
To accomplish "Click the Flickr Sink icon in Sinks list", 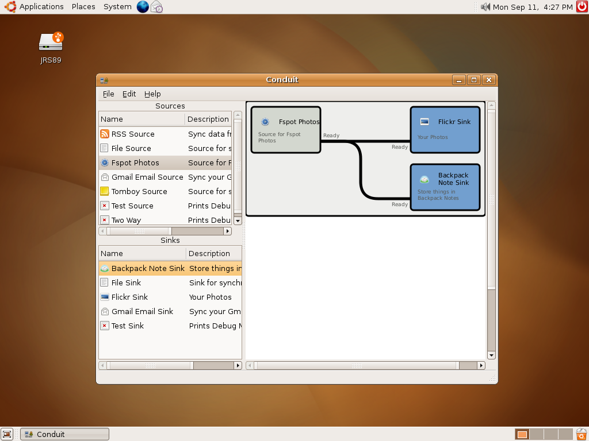I will pos(105,297).
